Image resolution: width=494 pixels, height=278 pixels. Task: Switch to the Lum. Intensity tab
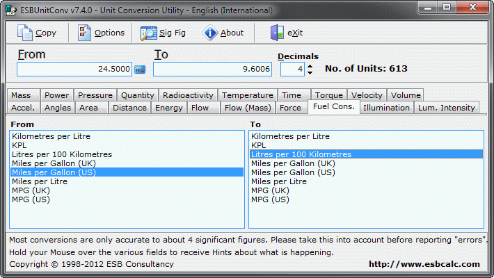coord(446,108)
